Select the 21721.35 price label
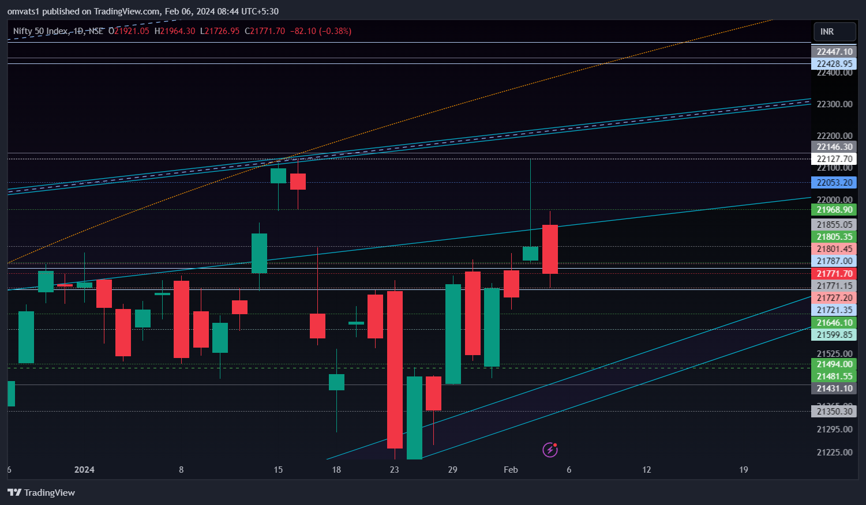 834,310
